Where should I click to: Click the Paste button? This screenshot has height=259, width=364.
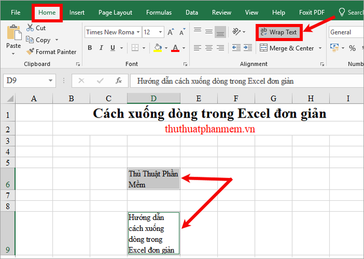pos(14,40)
